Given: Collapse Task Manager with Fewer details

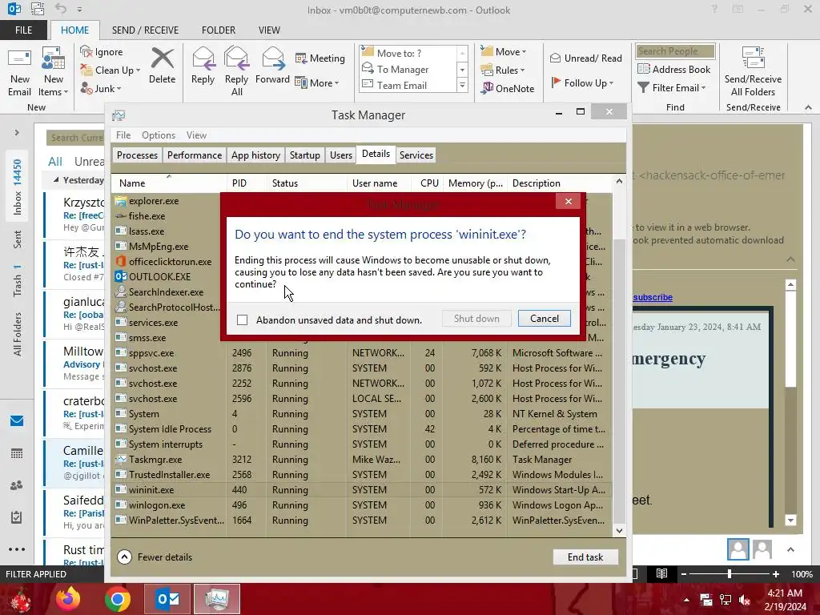Looking at the screenshot, I should pyautogui.click(x=155, y=557).
